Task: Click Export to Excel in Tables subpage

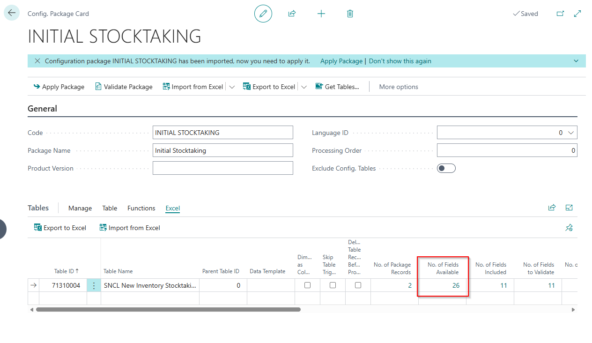Action: (60, 228)
